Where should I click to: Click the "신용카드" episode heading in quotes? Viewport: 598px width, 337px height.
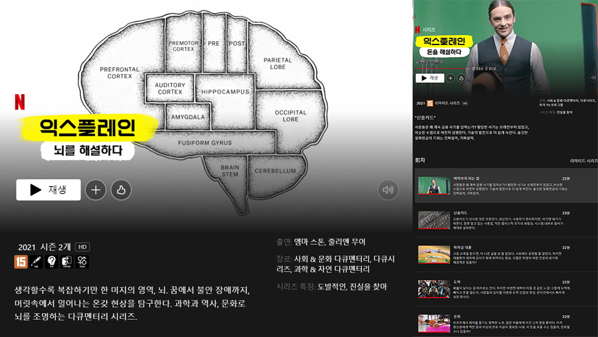pos(425,117)
